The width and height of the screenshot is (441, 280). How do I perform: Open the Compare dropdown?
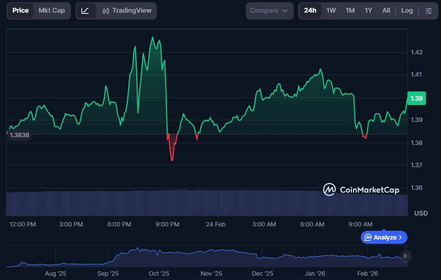pyautogui.click(x=269, y=11)
